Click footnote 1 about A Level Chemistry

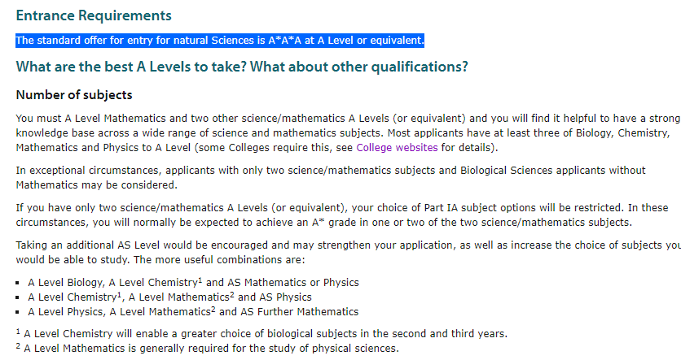pyautogui.click(x=261, y=333)
